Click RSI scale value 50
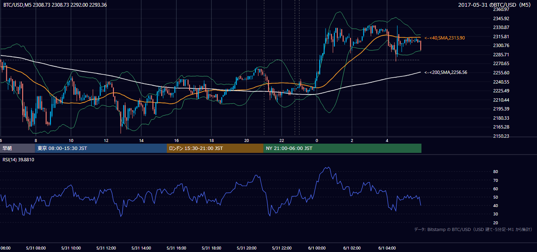 click(x=495, y=197)
